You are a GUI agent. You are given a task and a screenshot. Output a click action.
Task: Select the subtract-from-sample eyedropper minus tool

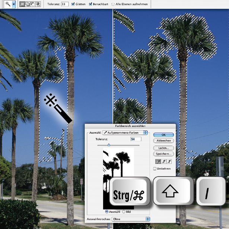coord(169,161)
